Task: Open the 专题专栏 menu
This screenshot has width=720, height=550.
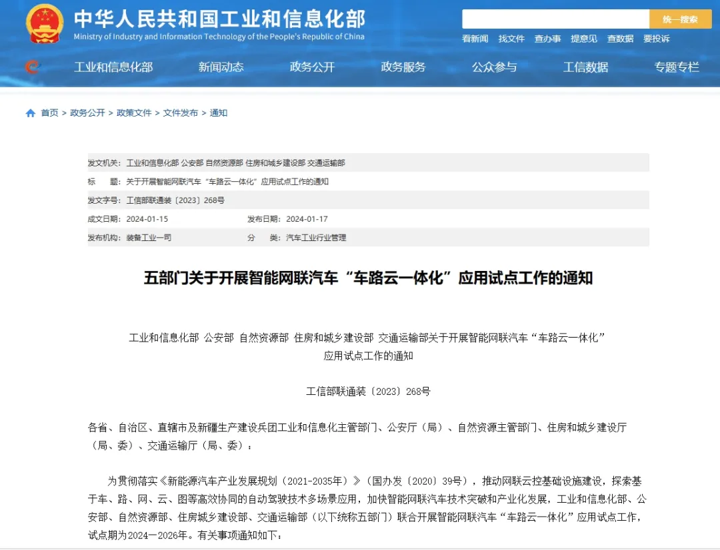Action: pos(677,67)
